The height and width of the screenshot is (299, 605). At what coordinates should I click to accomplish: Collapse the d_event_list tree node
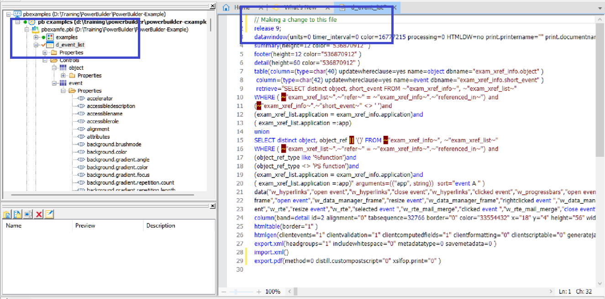(36, 45)
